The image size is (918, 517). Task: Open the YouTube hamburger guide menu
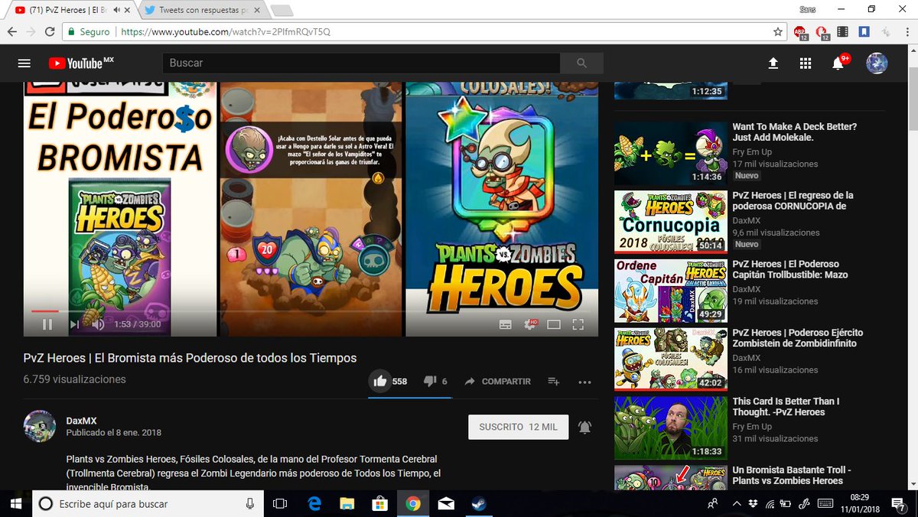24,63
